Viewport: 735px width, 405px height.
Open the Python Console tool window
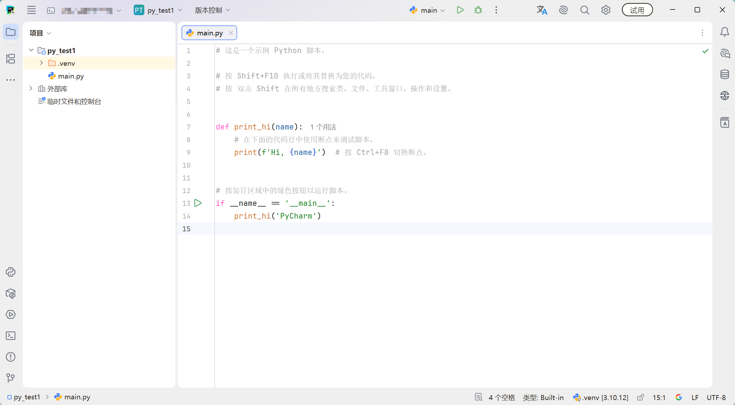point(11,272)
